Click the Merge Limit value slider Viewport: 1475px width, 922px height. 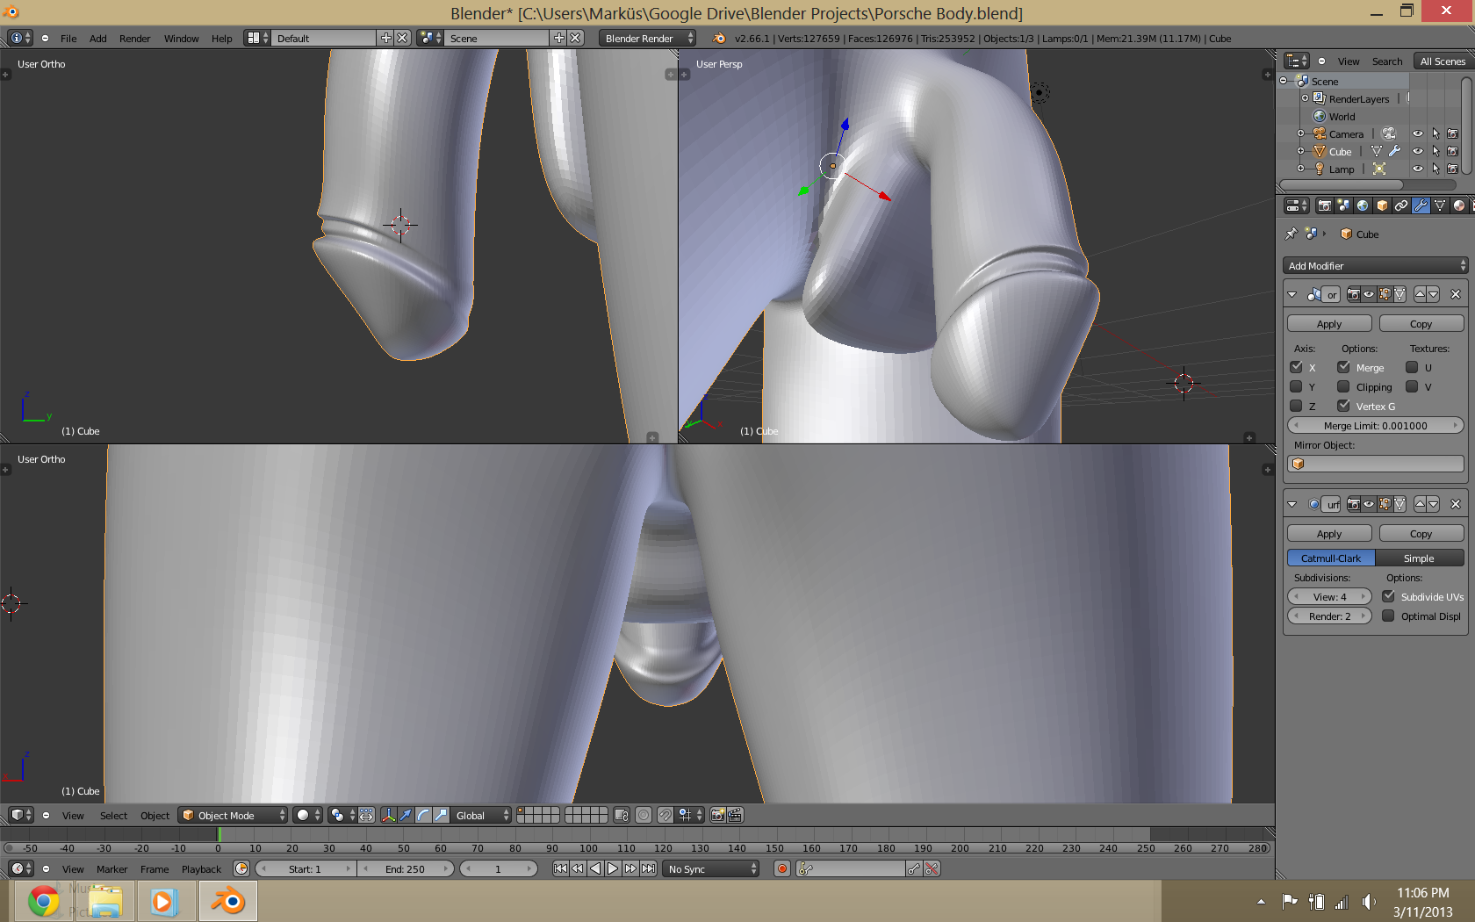[x=1375, y=426]
